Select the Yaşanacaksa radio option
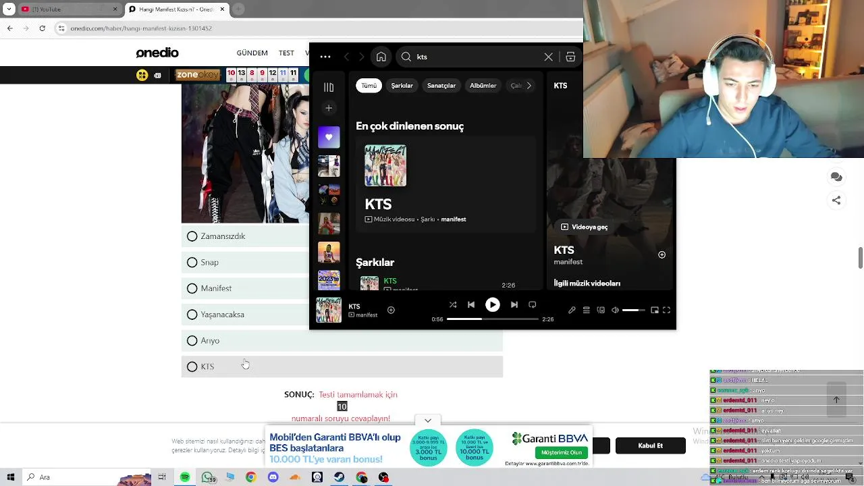The width and height of the screenshot is (864, 486). (192, 315)
